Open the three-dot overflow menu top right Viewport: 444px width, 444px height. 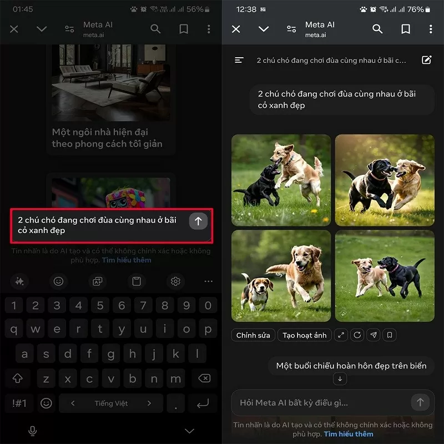pyautogui.click(x=431, y=29)
